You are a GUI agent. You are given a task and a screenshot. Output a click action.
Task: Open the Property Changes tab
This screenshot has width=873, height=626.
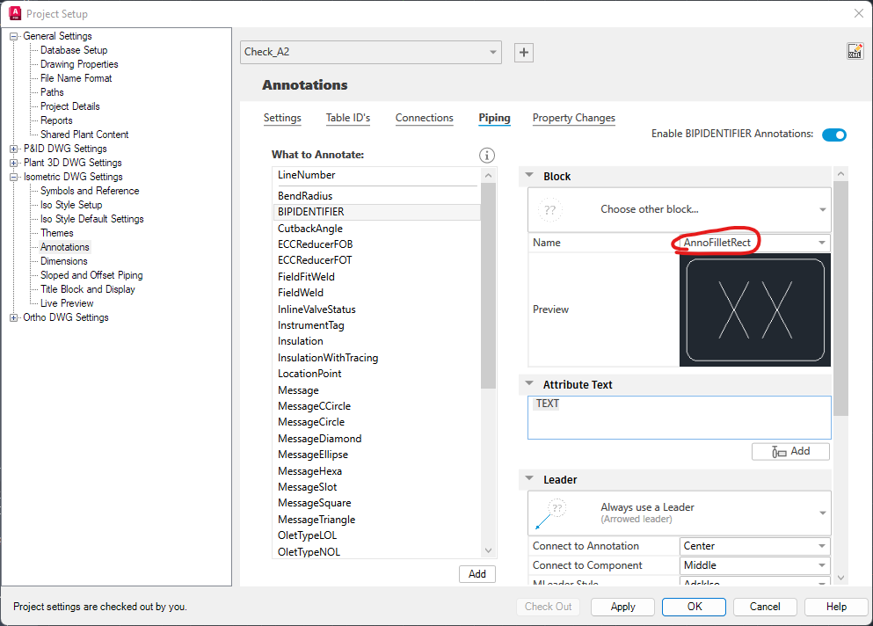[573, 117]
